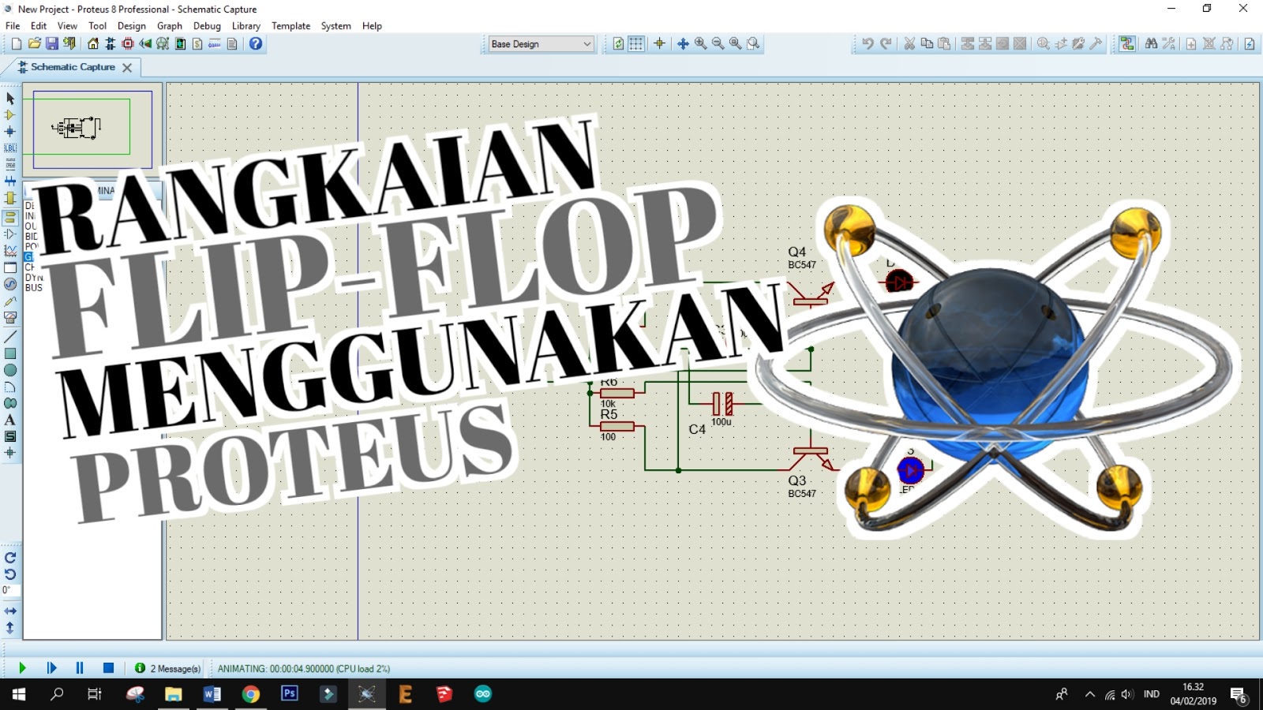Screen dimensions: 1263x710
Task: Open the Bill of Materials dollar icon
Action: click(197, 44)
